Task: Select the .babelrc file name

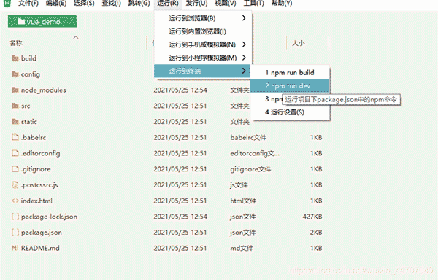Action: (34, 138)
